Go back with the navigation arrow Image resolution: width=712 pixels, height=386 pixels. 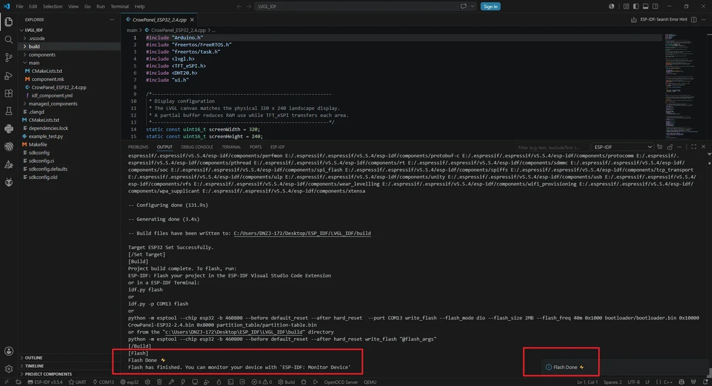pyautogui.click(x=240, y=7)
